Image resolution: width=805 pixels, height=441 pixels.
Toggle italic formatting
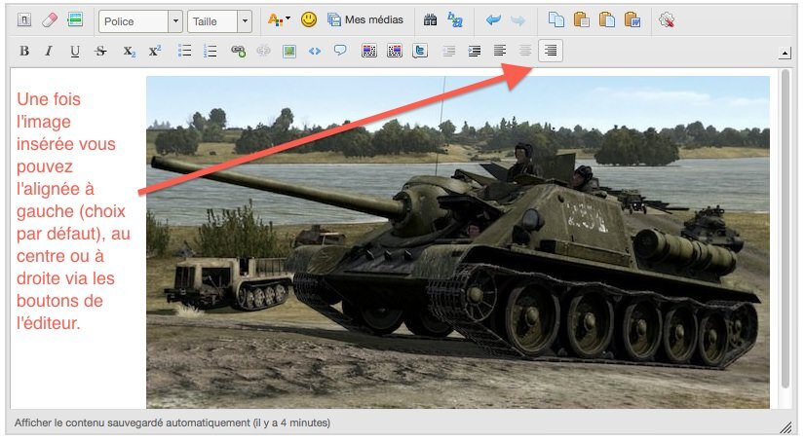(x=49, y=51)
